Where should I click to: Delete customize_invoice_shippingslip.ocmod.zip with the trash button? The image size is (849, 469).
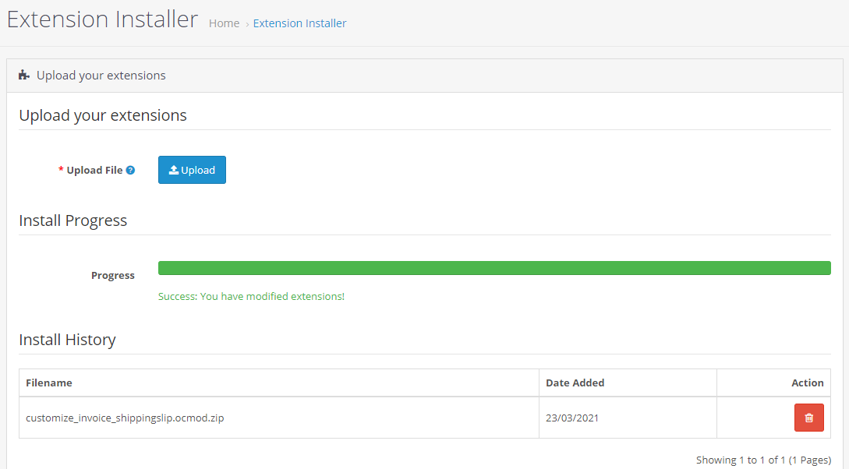[809, 418]
